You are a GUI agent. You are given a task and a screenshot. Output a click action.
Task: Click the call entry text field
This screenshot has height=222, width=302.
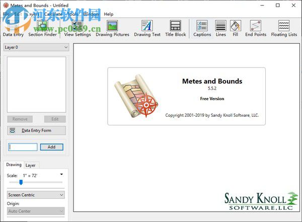tap(23, 147)
